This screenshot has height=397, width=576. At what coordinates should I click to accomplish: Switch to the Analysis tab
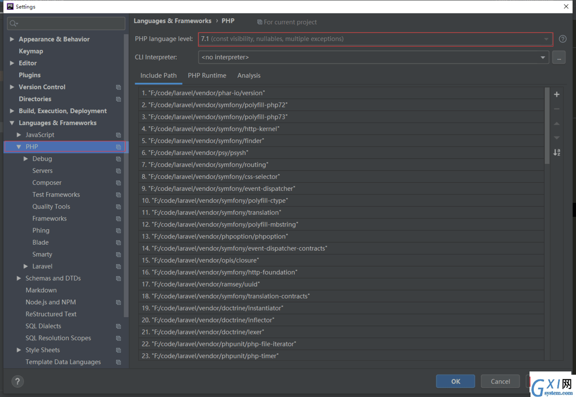click(249, 76)
